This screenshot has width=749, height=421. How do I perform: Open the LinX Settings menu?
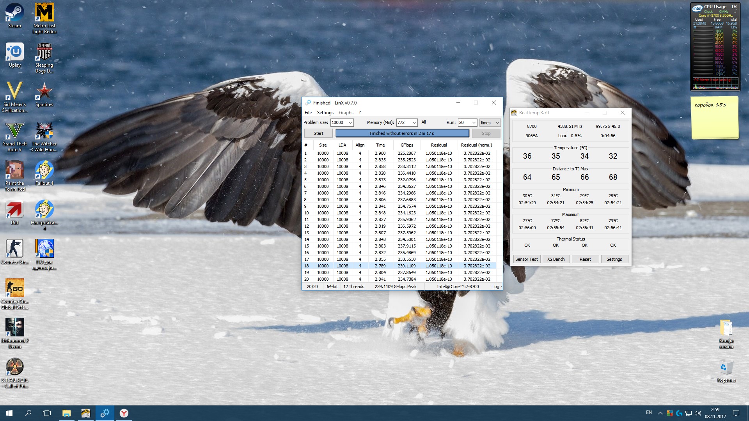[x=325, y=113]
